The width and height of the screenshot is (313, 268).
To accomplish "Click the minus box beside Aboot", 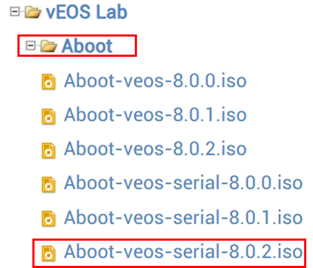I will pos(31,46).
